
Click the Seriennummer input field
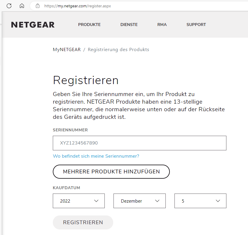pyautogui.click(x=139, y=143)
